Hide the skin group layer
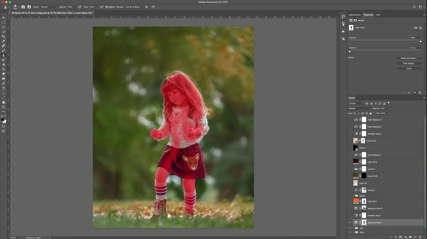 click(350, 228)
